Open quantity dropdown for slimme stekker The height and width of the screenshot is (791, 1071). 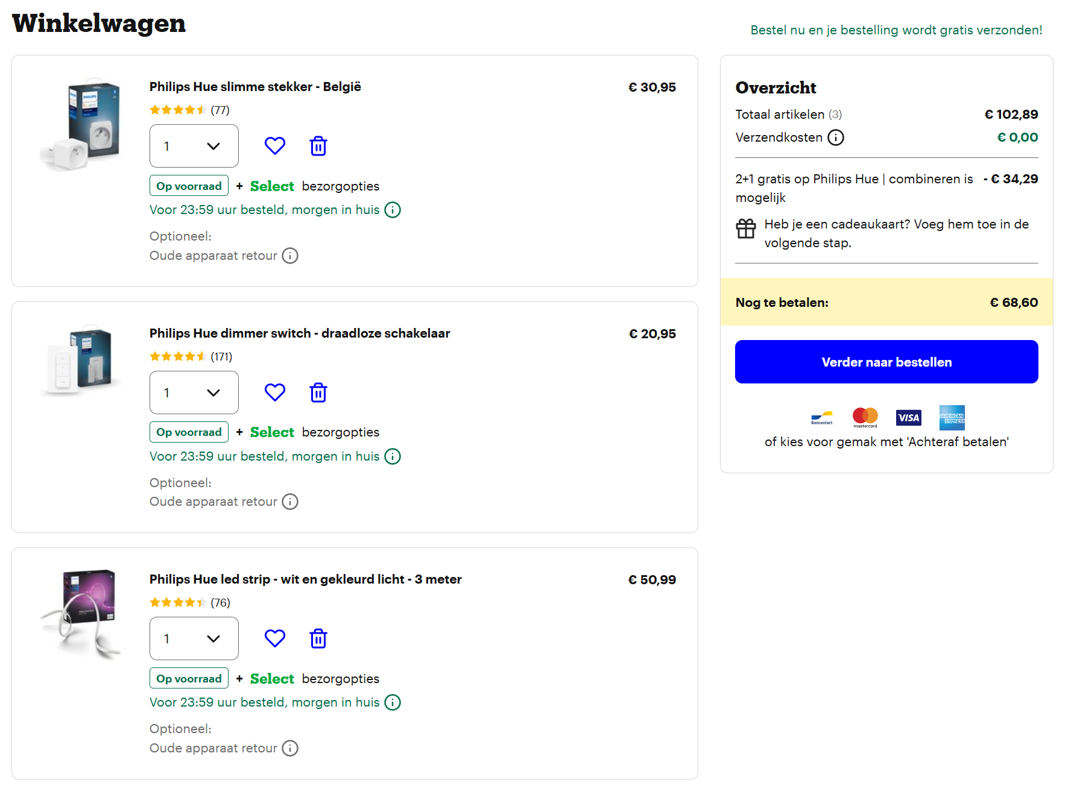click(x=194, y=146)
